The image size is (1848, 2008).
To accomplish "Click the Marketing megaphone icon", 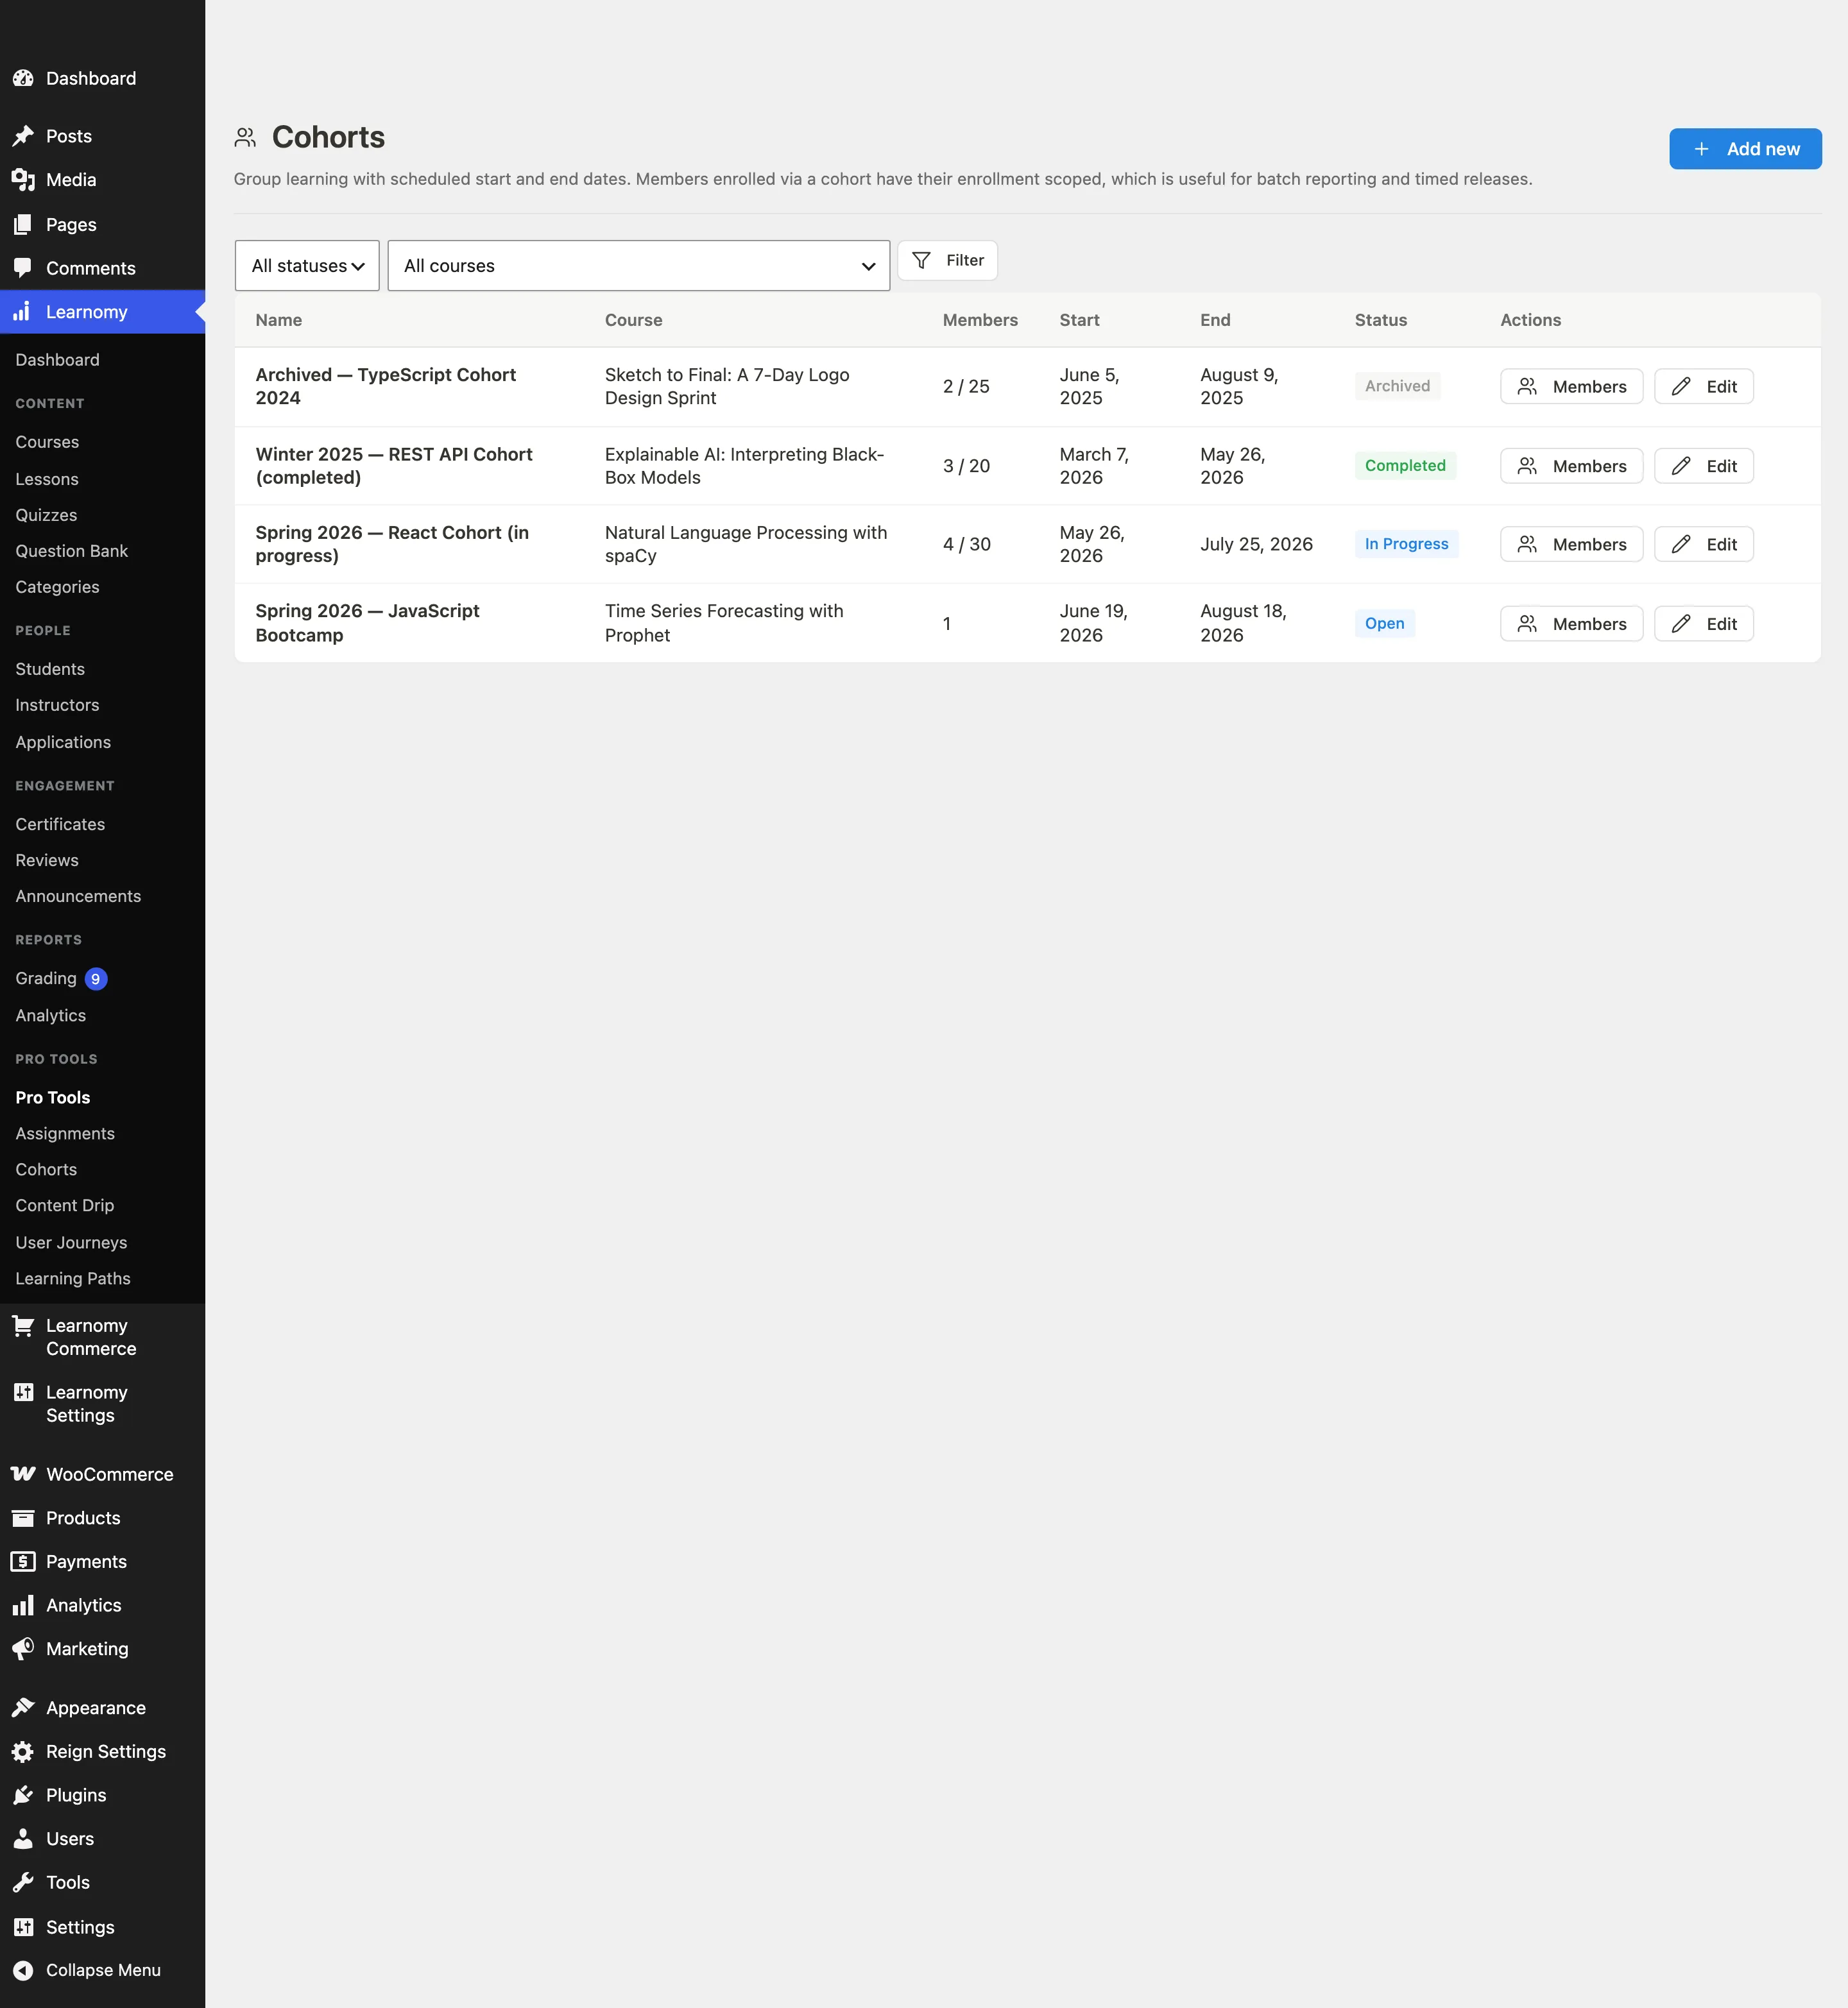I will click(x=23, y=1649).
